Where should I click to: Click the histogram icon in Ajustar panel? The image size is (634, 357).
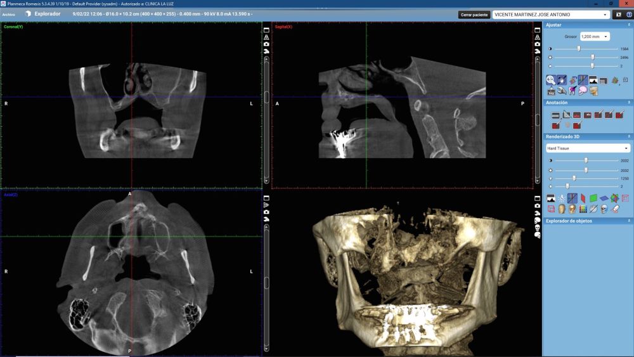593,80
